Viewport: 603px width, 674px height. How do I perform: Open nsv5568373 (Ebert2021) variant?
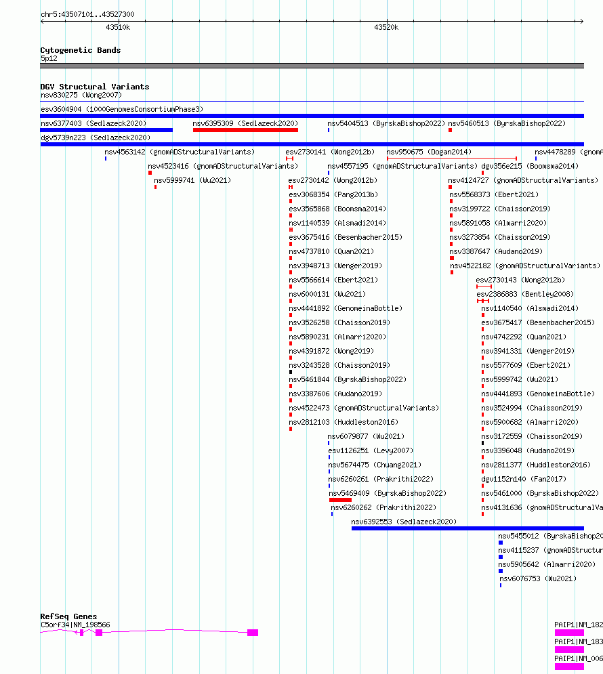coord(495,194)
